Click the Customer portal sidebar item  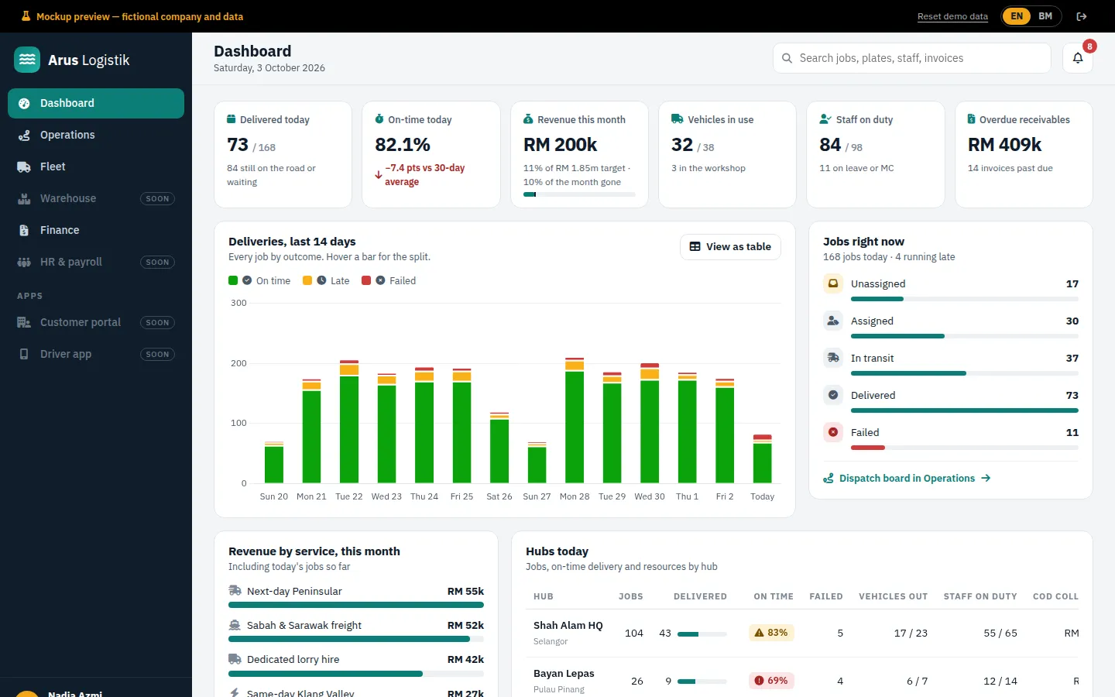pyautogui.click(x=96, y=322)
